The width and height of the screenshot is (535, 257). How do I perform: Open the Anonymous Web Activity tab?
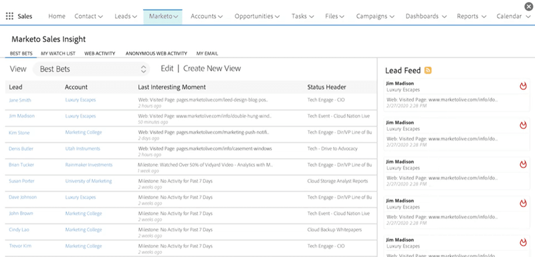[x=156, y=53]
